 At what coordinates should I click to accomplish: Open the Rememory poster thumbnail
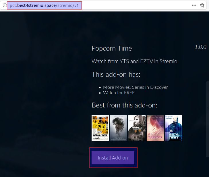point(119,128)
